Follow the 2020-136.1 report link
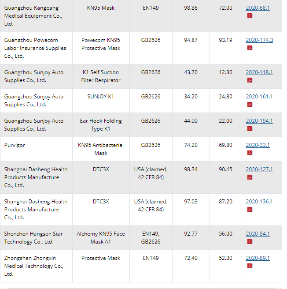287x289 pixels. [x=259, y=202]
